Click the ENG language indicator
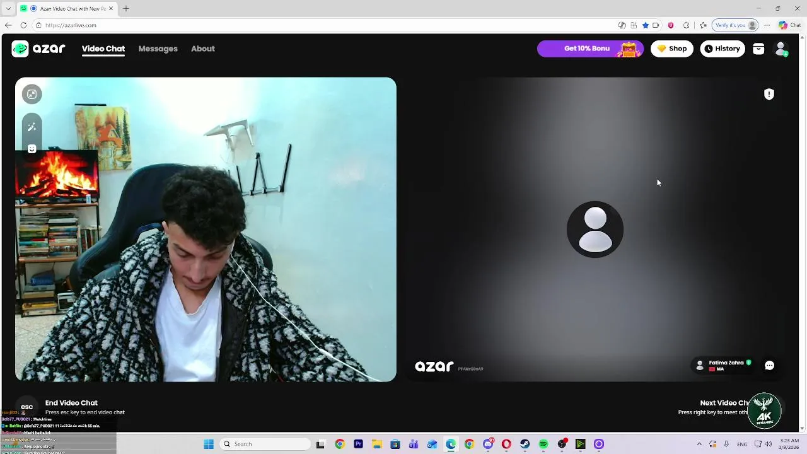807x454 pixels. coord(742,444)
